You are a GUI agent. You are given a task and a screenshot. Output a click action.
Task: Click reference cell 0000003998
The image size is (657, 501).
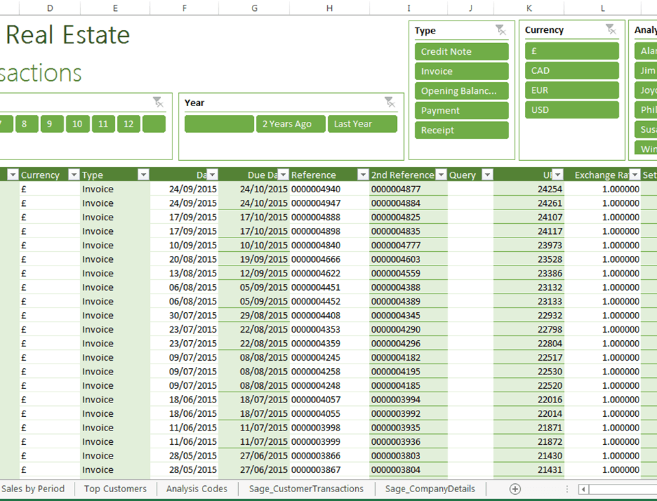[x=329, y=428]
